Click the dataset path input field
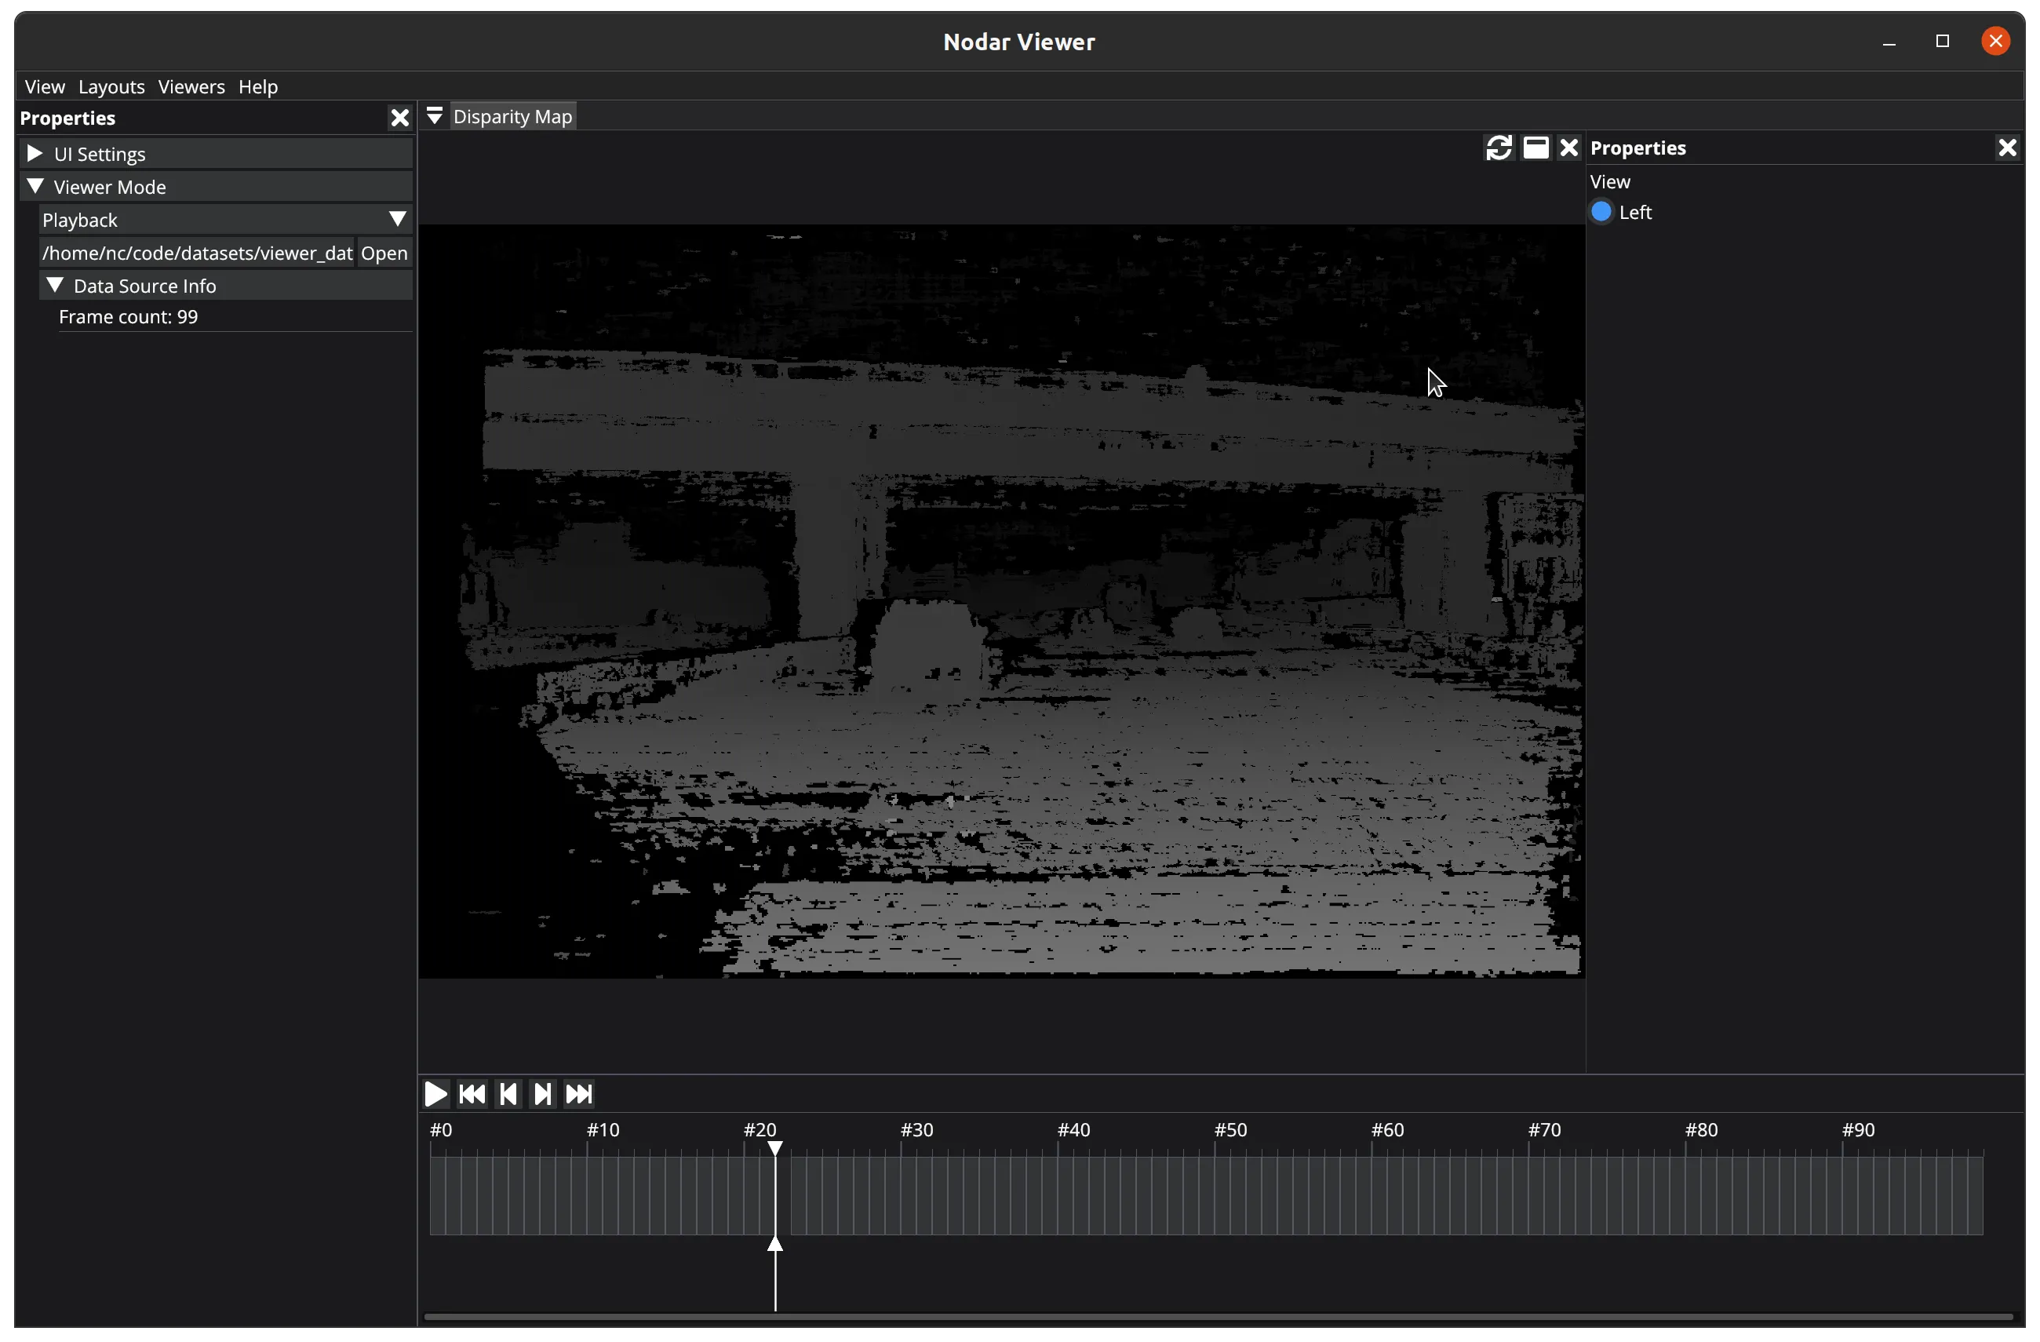Screen dimensions: 2040x1342 [x=196, y=253]
